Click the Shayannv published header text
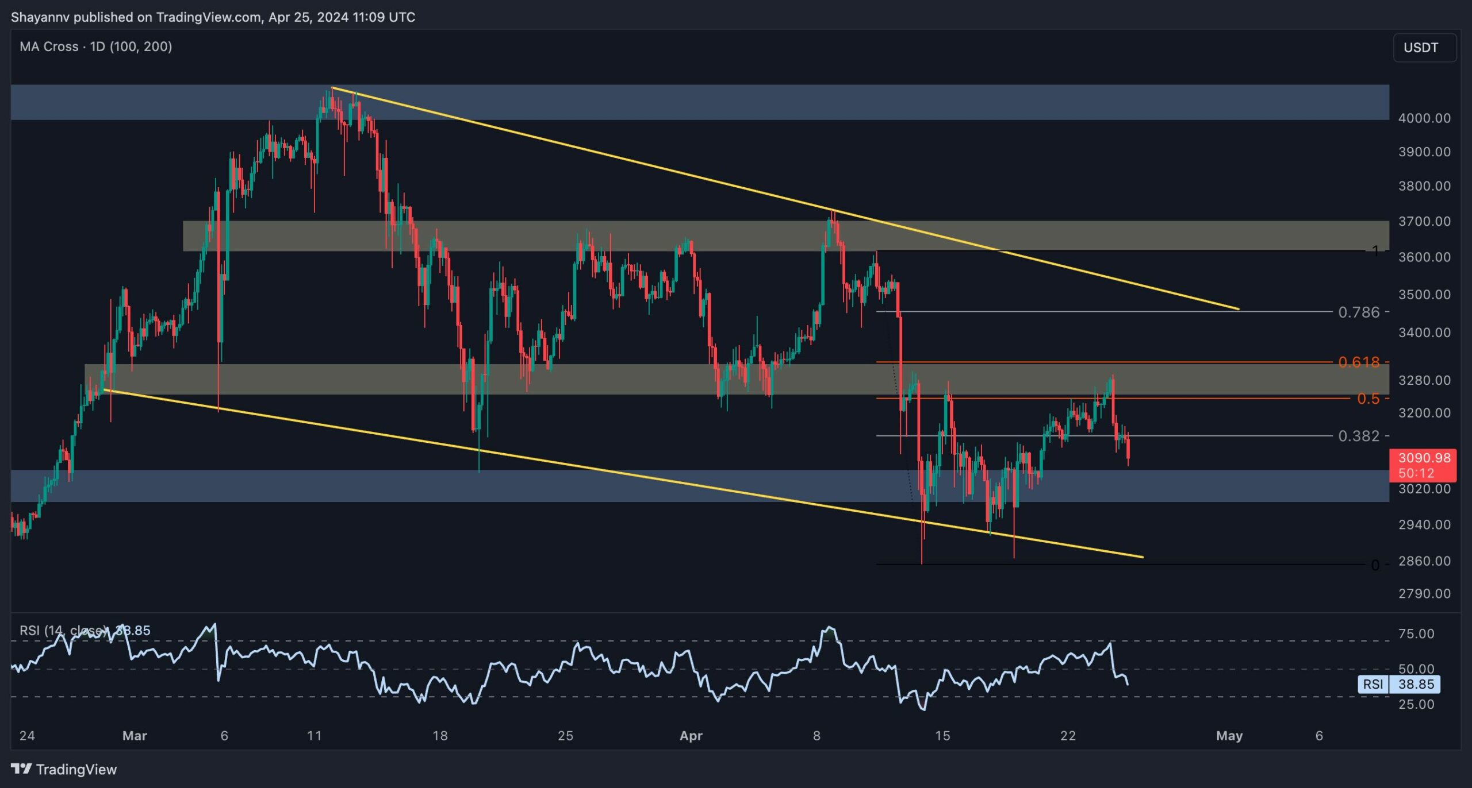Viewport: 1472px width, 788px height. (213, 17)
